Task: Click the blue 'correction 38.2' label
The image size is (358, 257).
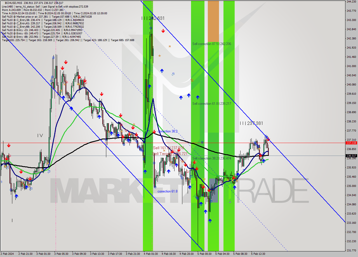Action: coord(167,131)
